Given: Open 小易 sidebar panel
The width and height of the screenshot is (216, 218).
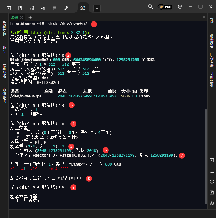Looking at the screenshot, I should click(x=5, y=49).
